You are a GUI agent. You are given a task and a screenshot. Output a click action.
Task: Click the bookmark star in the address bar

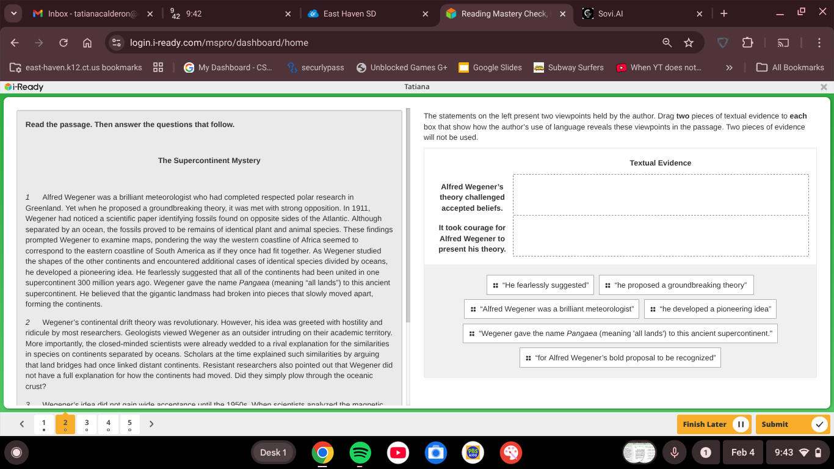click(x=689, y=43)
